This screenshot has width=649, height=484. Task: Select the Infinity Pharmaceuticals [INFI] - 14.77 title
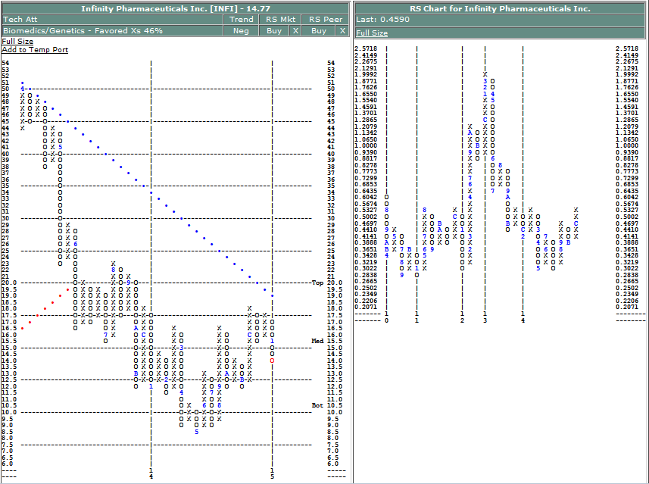click(x=176, y=8)
